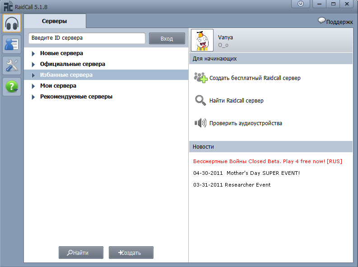Viewport: 358px width, 267px height.
Task: Click the magnifier icon for finding server
Action: click(x=200, y=100)
